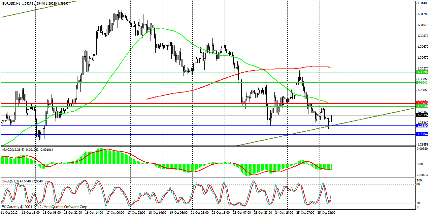Viewport: 428px width, 215px height.
Task: Click the MACD(12,26,9) indicator label
Action: coord(14,149)
